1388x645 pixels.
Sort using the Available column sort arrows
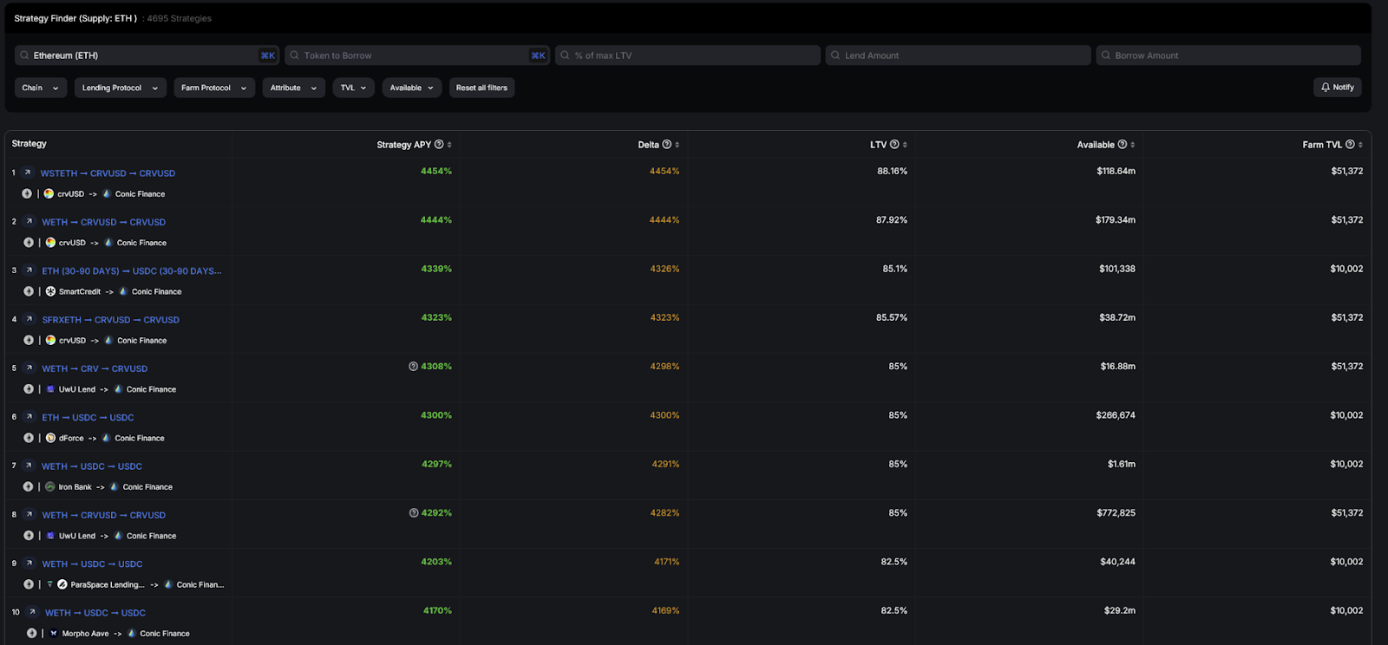(1133, 145)
